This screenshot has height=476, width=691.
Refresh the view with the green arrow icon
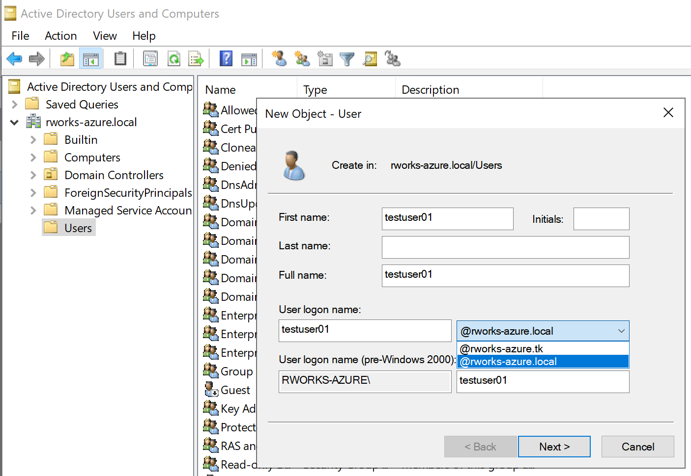[x=174, y=59]
